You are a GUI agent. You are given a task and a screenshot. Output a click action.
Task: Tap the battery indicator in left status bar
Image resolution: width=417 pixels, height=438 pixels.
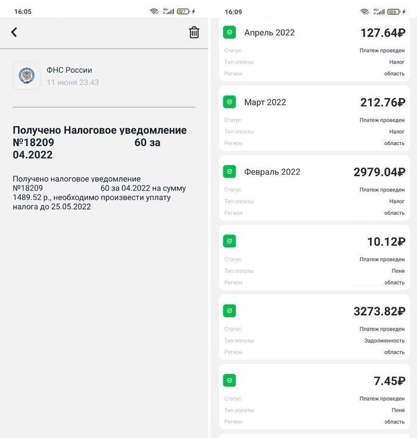click(x=183, y=11)
